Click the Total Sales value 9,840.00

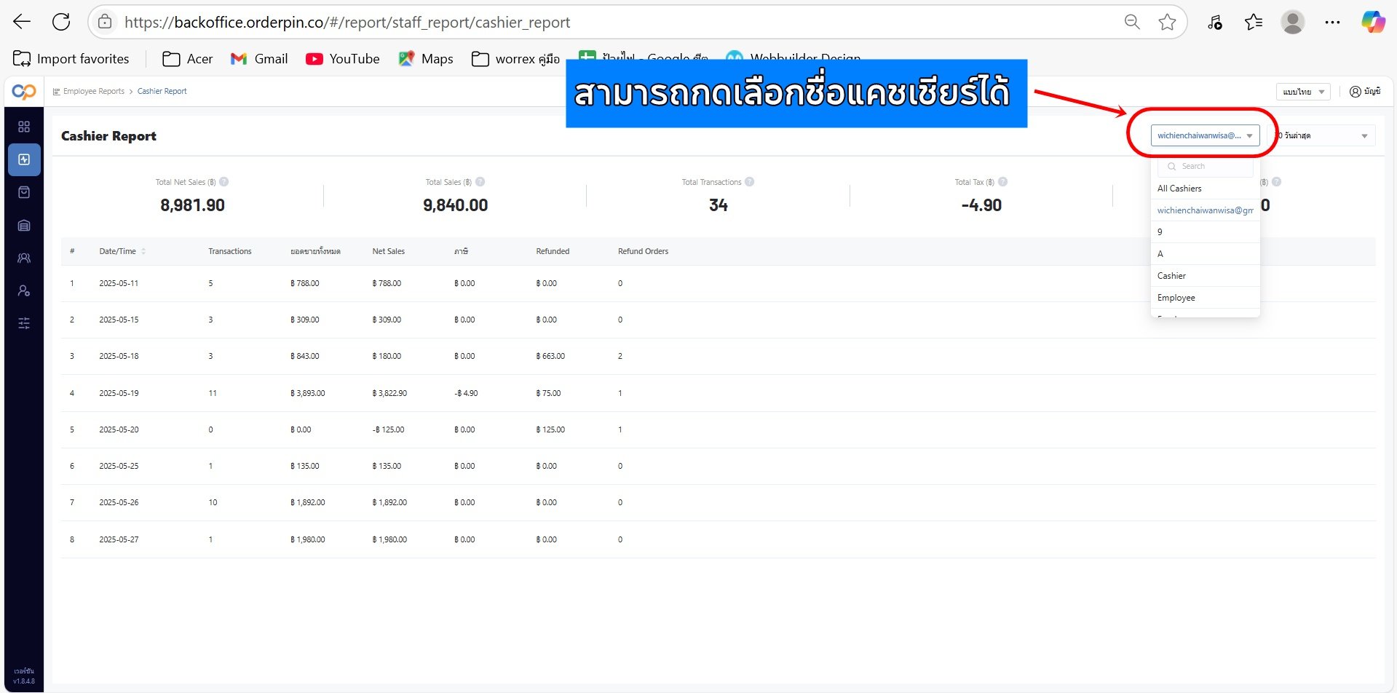[x=455, y=205]
